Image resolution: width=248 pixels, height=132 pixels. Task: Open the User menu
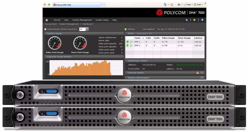click(66, 20)
